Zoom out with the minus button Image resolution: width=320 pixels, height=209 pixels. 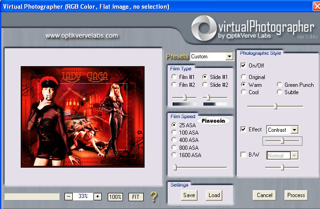69,197
